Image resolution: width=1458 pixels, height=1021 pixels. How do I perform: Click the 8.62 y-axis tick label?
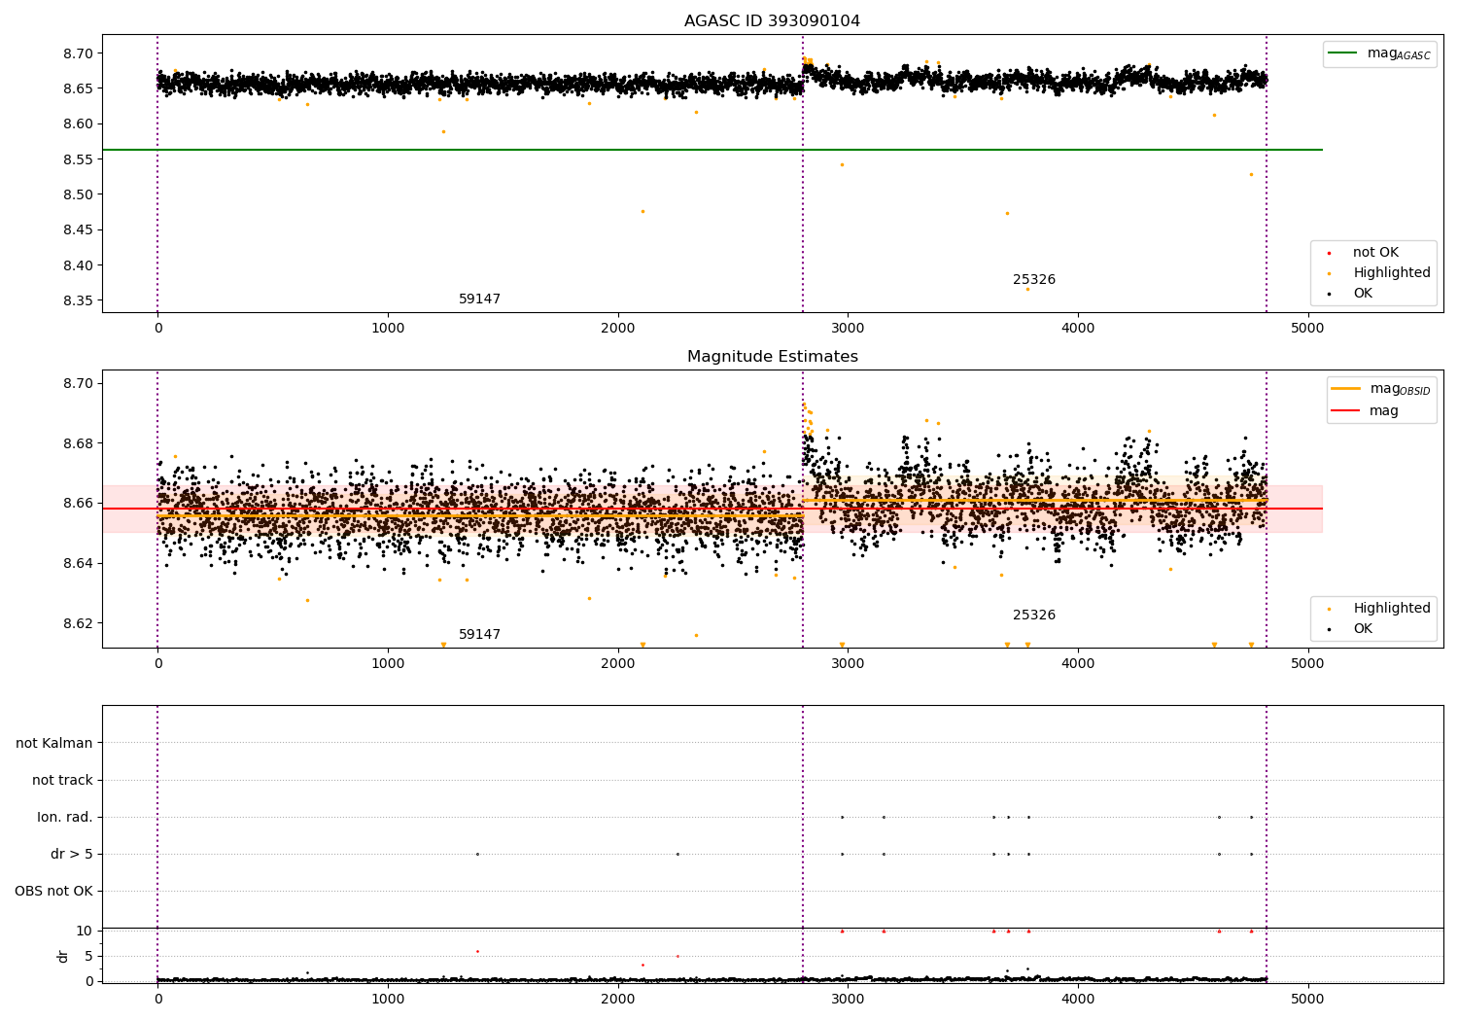click(78, 624)
